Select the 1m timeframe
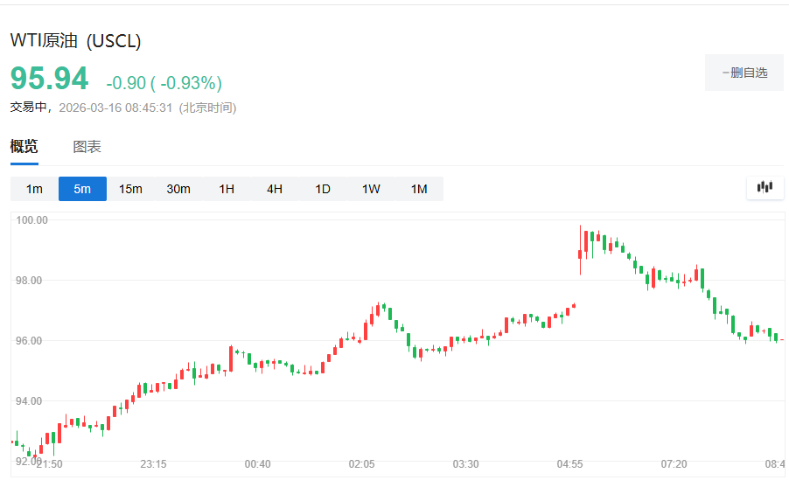789x487 pixels. coord(34,189)
